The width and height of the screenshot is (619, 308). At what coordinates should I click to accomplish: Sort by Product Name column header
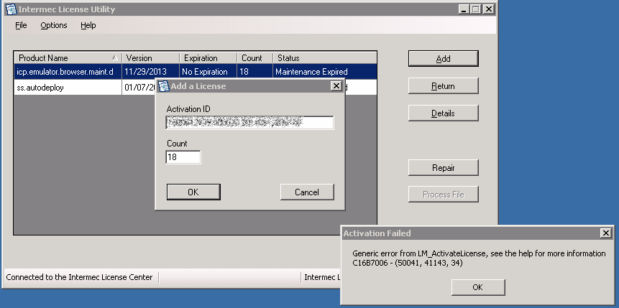pos(68,58)
